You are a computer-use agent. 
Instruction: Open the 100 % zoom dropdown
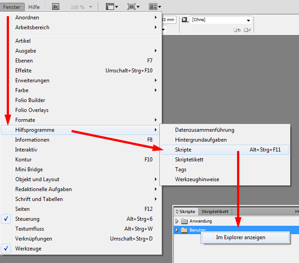(91, 7)
